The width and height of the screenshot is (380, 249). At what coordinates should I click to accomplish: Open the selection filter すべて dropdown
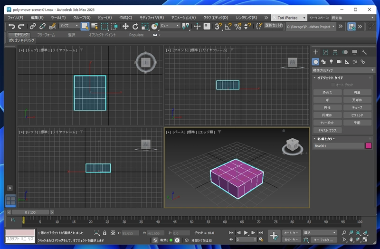click(x=69, y=26)
